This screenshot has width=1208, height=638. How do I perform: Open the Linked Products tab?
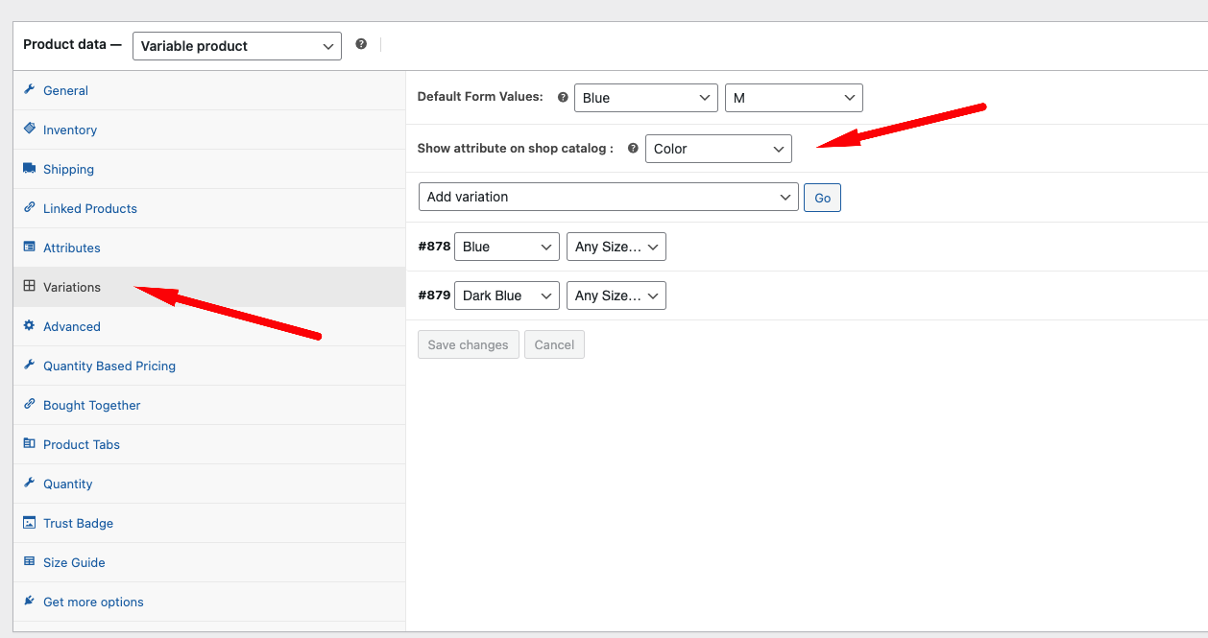pos(89,208)
